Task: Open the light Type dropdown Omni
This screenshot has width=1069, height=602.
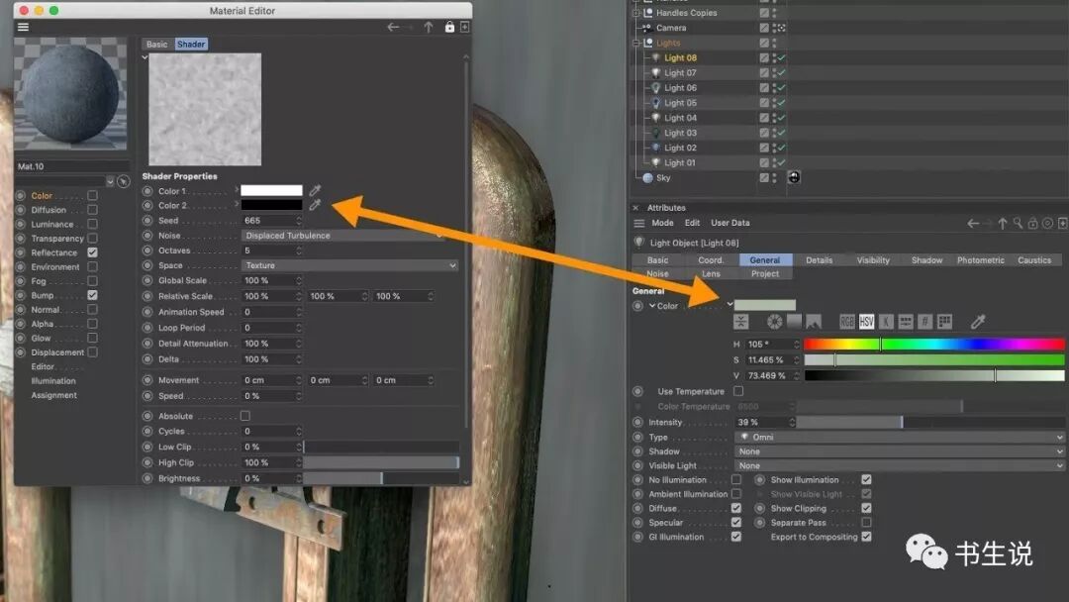Action: tap(900, 437)
